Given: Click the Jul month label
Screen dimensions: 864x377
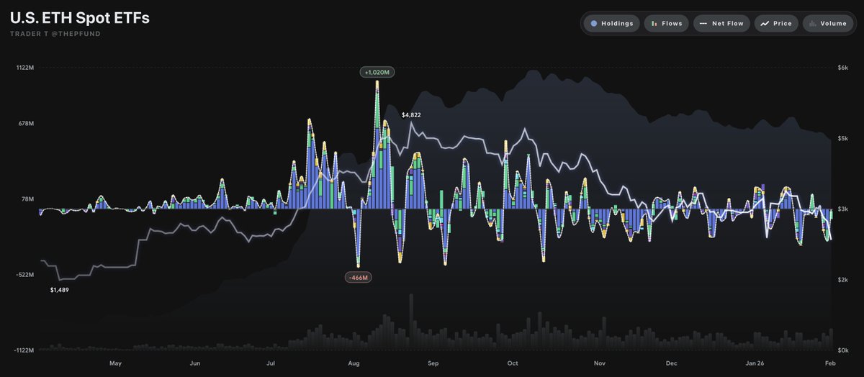Looking at the screenshot, I should pyautogui.click(x=271, y=364).
